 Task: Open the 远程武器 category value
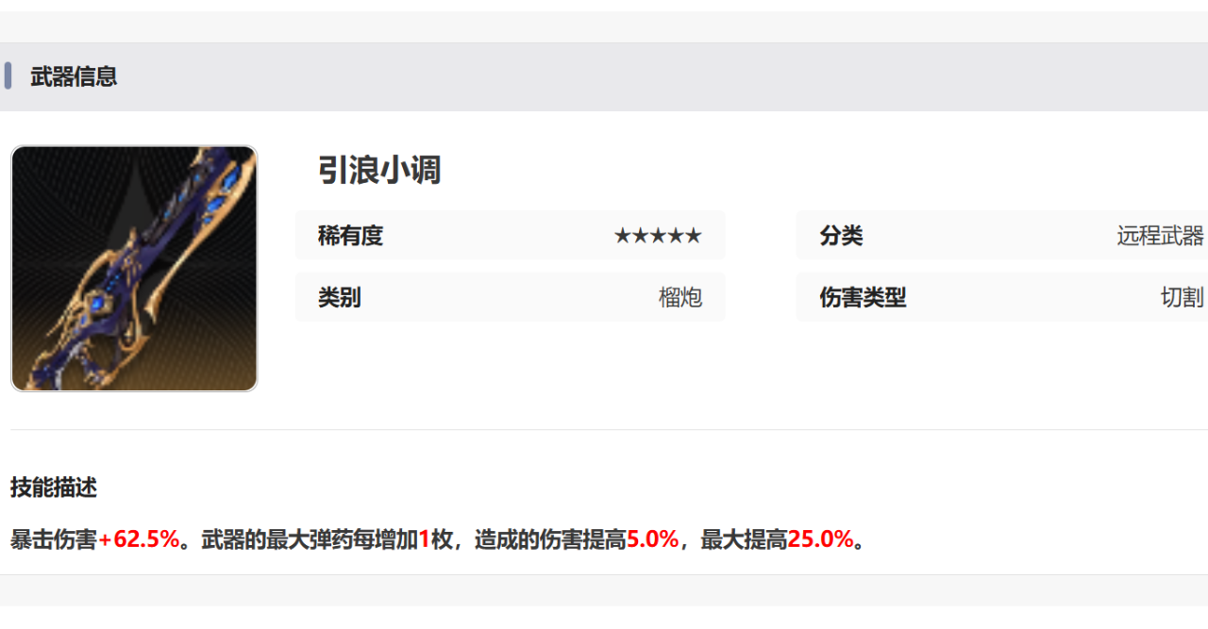[x=1160, y=236]
